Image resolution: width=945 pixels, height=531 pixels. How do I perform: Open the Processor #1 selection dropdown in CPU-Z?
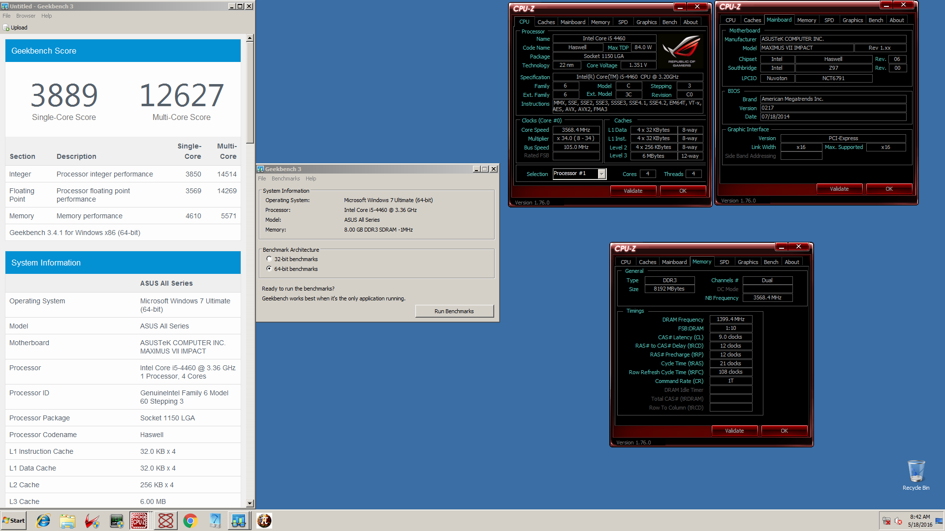point(601,174)
